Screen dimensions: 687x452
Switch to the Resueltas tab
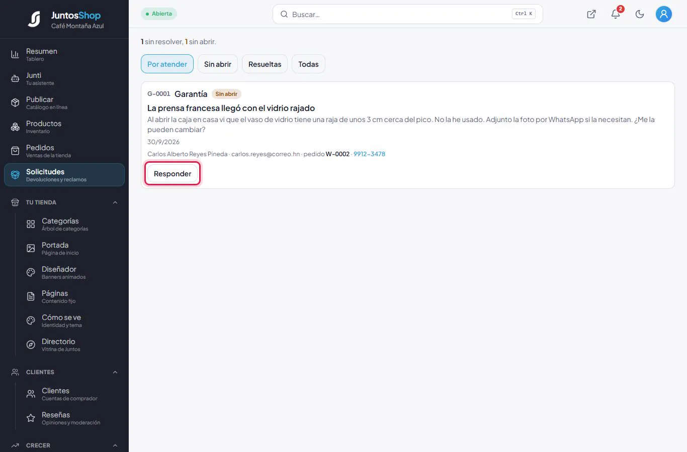[265, 64]
